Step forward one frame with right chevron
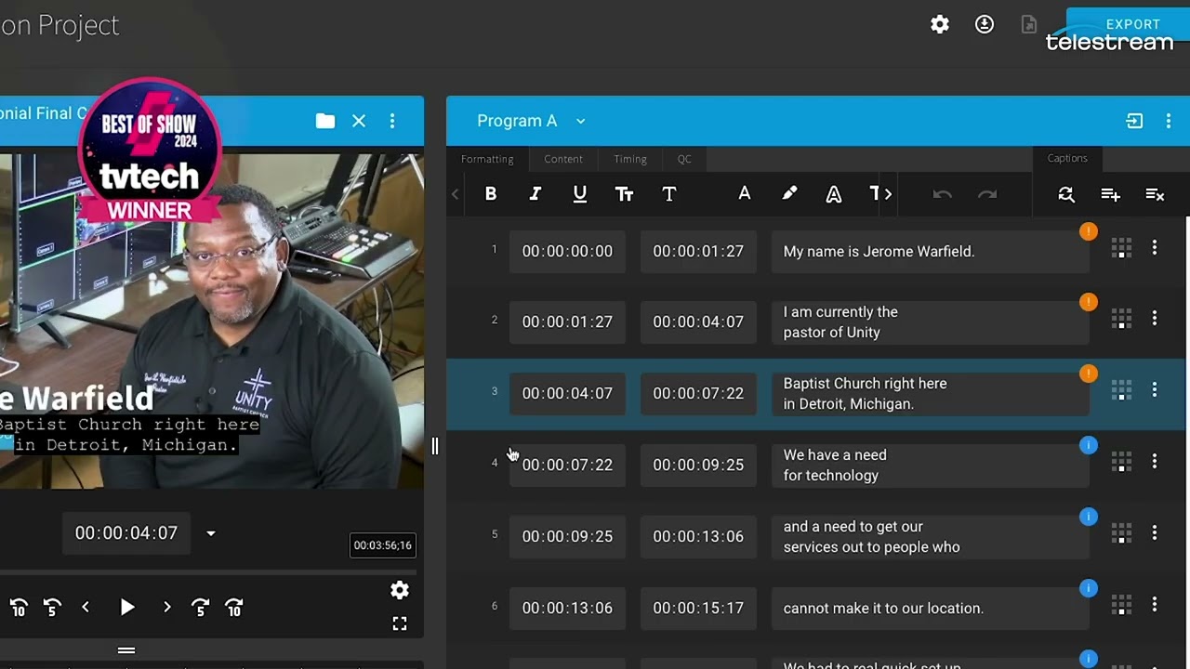This screenshot has height=669, width=1190. coord(167,607)
